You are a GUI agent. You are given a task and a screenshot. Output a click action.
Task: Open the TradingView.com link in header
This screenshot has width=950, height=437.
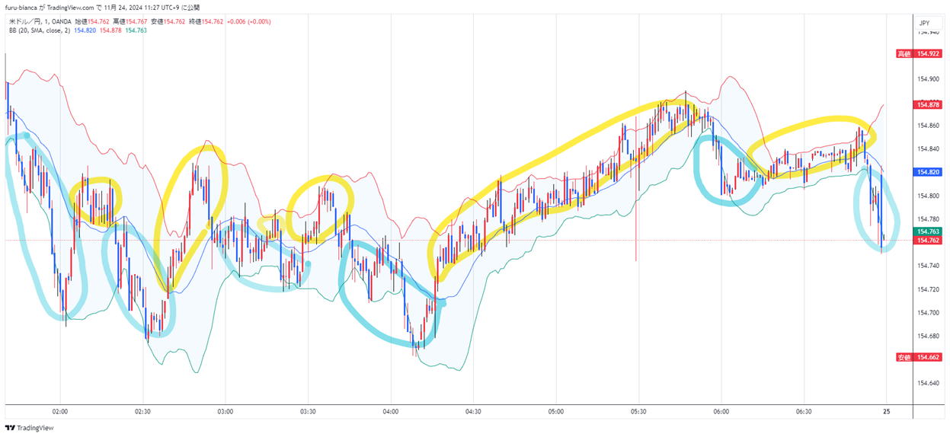point(71,7)
